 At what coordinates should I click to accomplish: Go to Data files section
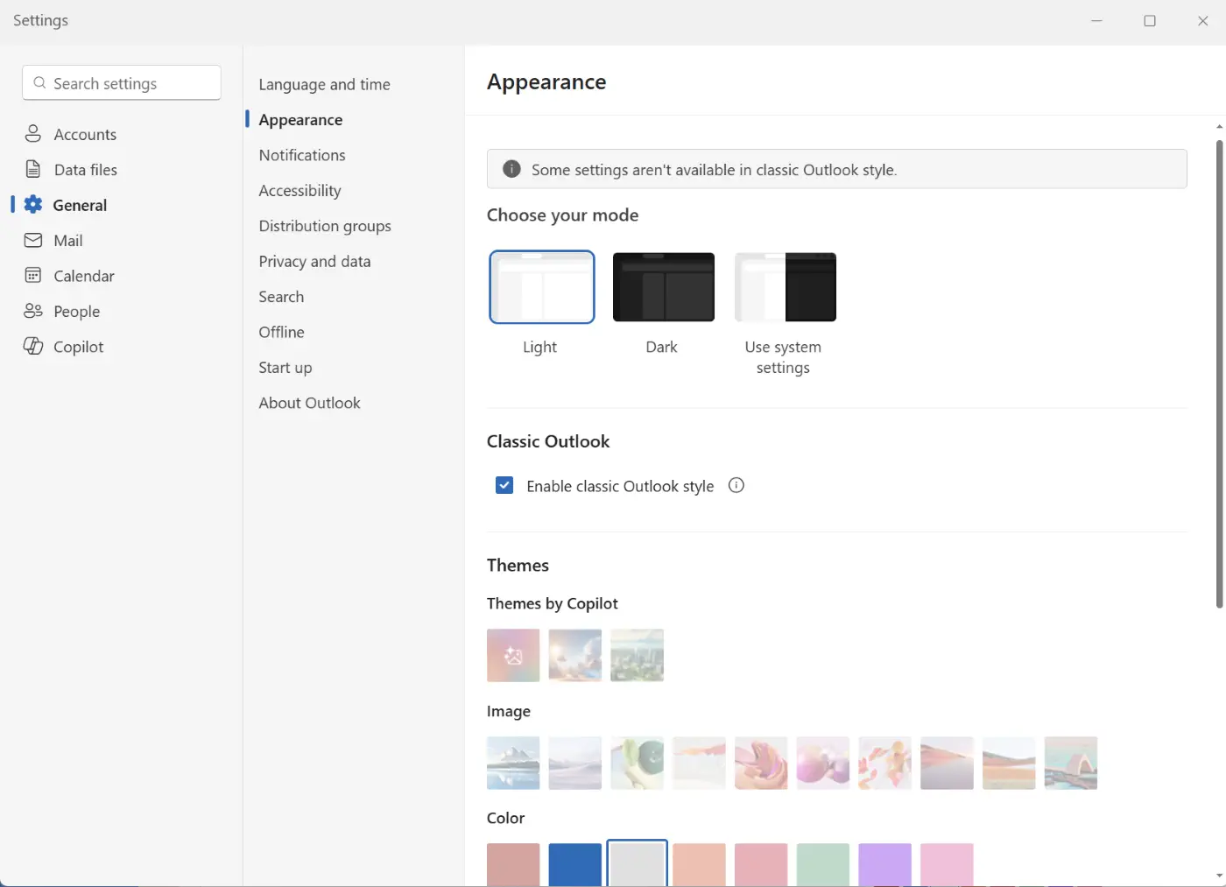coord(85,170)
